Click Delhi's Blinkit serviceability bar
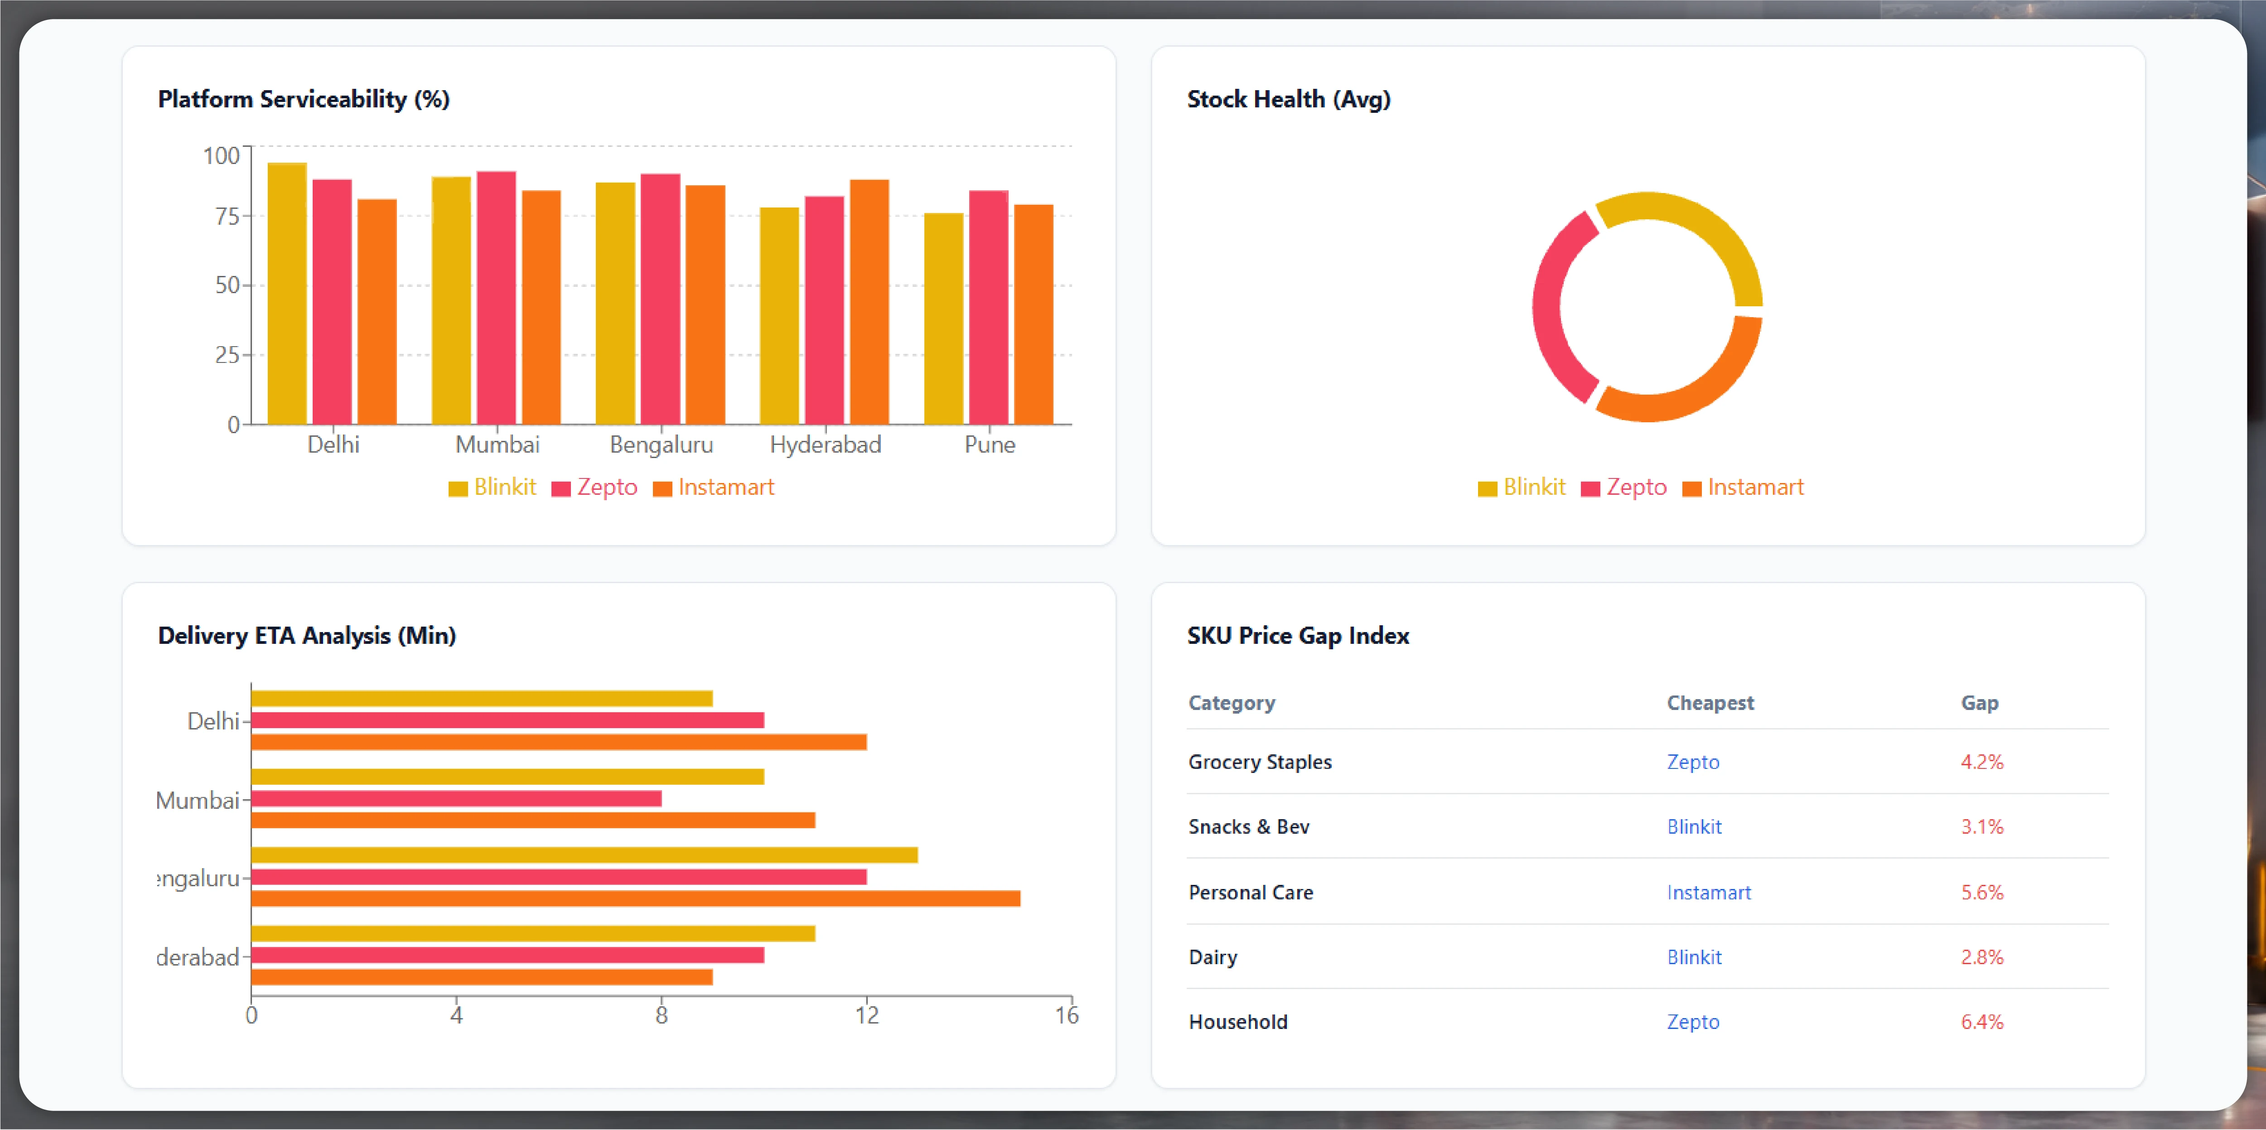This screenshot has width=2266, height=1130. pos(287,294)
